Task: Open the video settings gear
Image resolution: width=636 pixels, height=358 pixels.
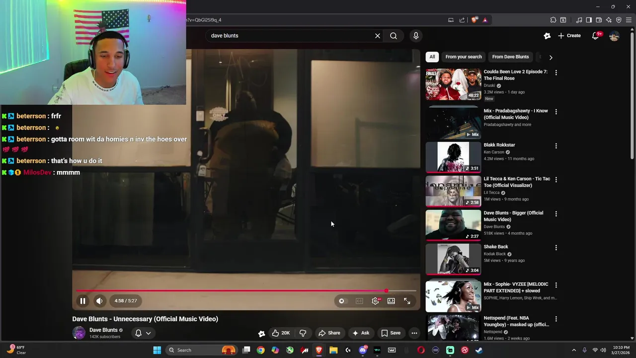Action: pyautogui.click(x=376, y=301)
